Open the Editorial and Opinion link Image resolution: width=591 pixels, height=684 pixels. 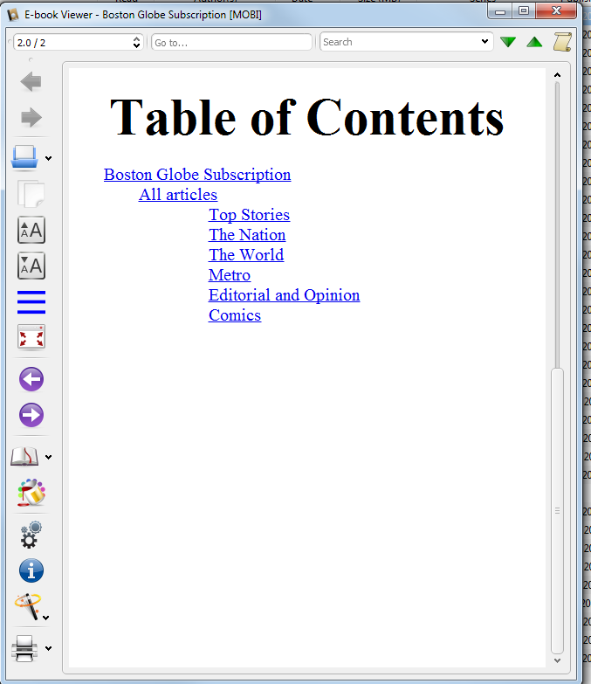click(285, 295)
